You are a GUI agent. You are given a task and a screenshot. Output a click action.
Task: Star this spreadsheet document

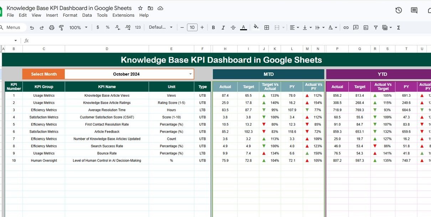tap(140, 8)
